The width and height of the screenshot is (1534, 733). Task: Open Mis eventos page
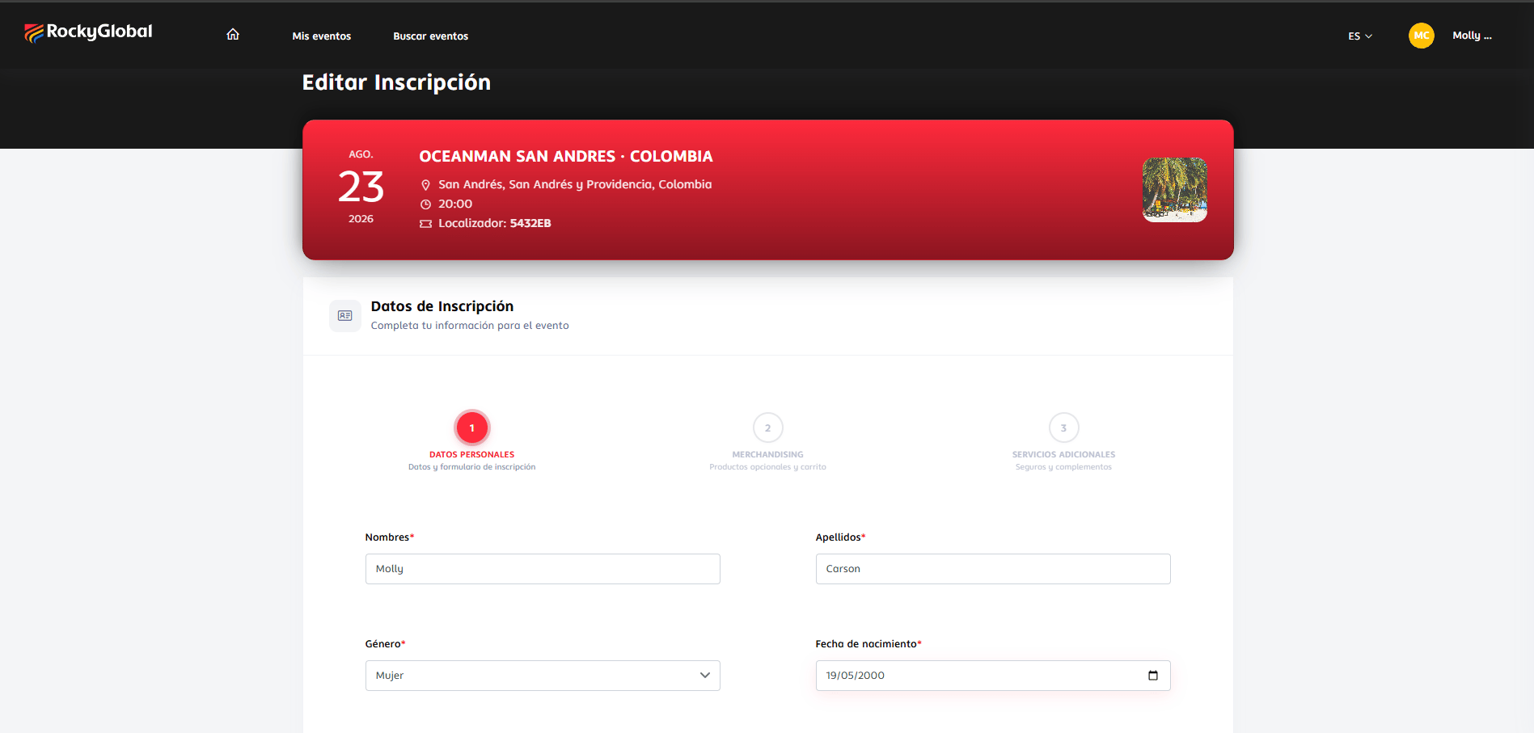321,36
